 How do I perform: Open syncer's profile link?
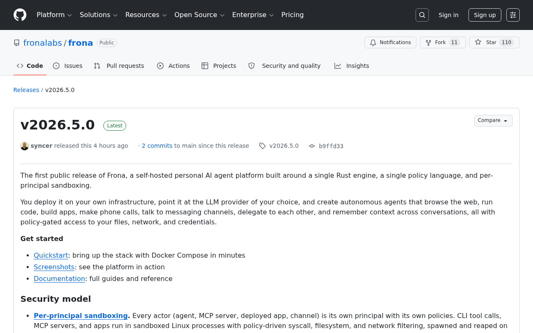pos(42,146)
